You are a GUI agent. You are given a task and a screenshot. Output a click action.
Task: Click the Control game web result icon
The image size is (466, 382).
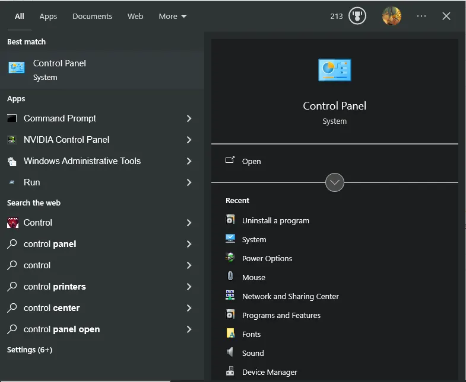(12, 223)
